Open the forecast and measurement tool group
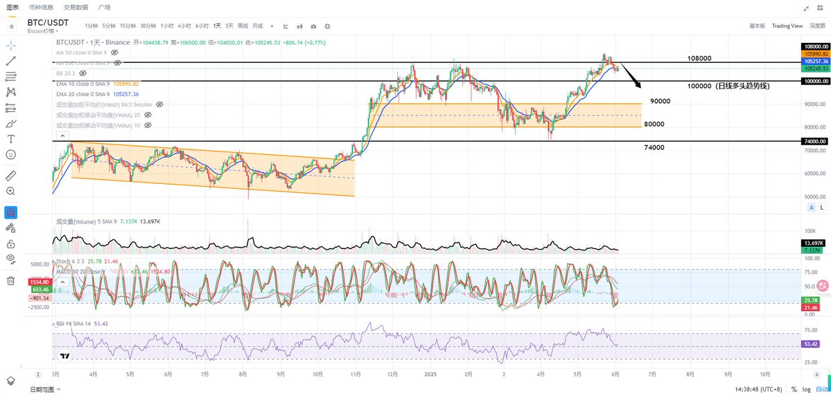The width and height of the screenshot is (831, 397). coord(10,108)
